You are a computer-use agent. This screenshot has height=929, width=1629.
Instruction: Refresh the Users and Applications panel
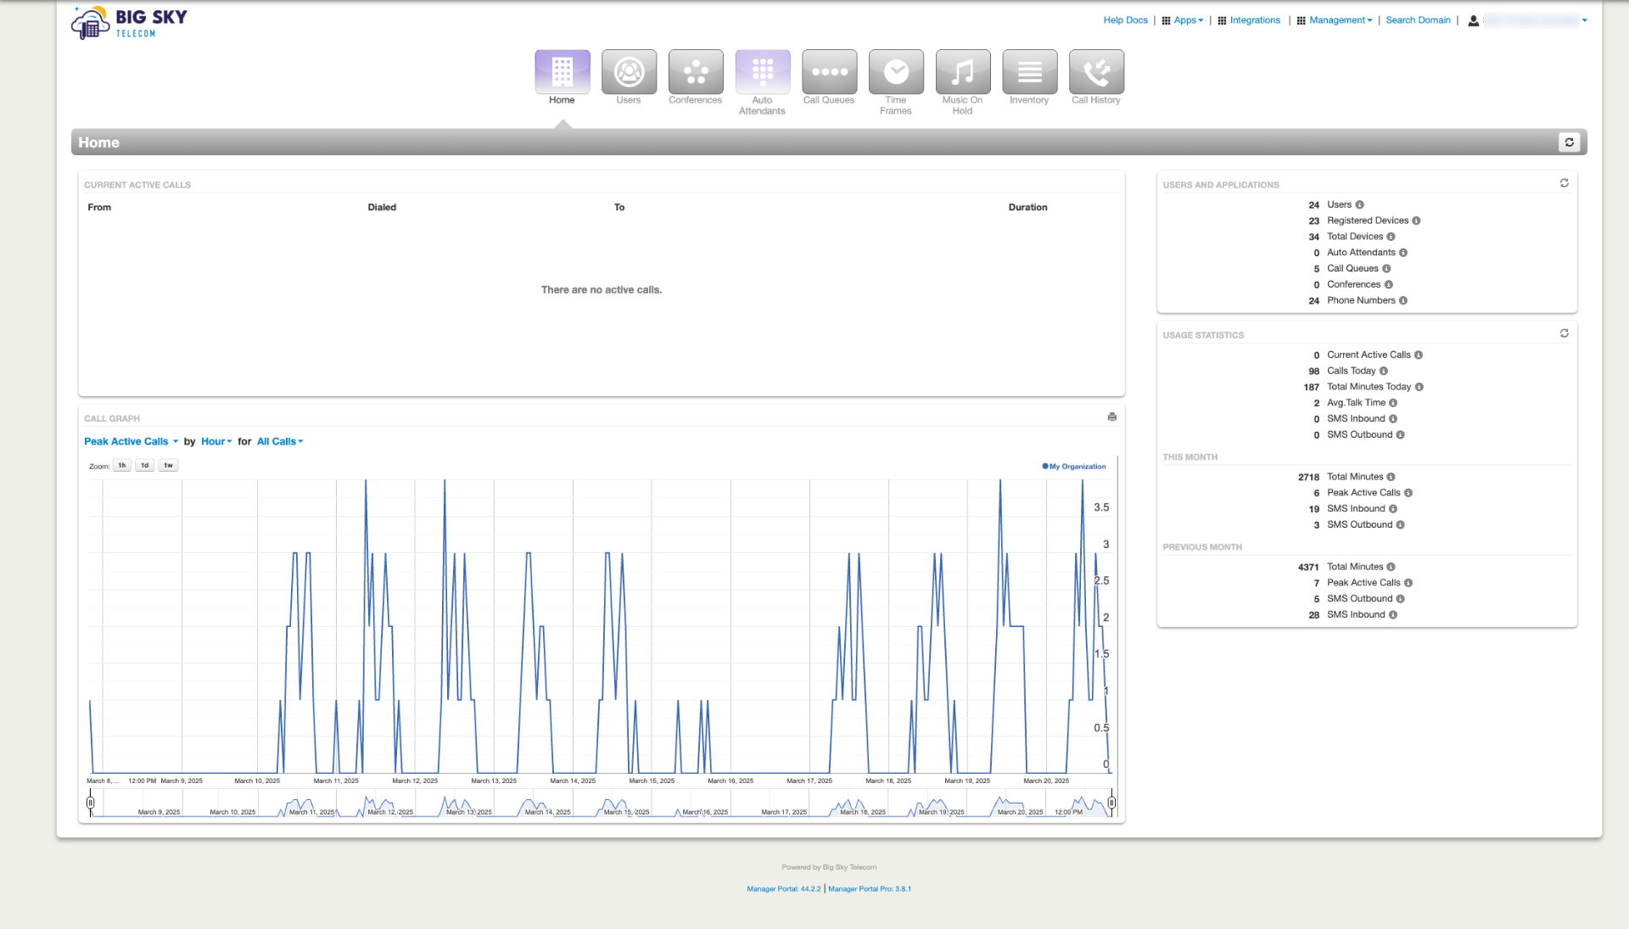[x=1564, y=183]
